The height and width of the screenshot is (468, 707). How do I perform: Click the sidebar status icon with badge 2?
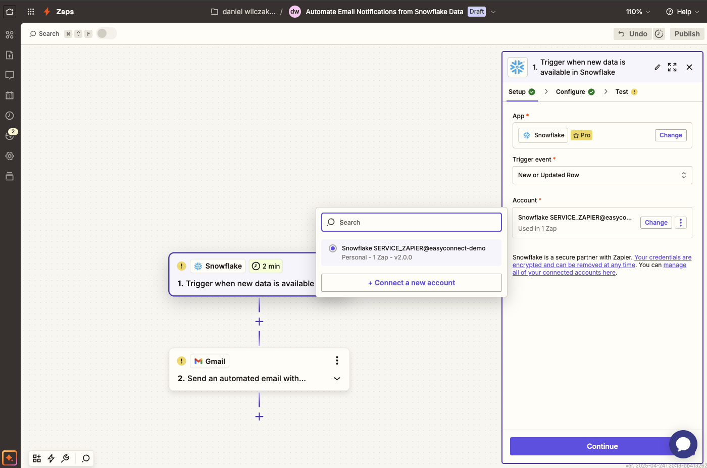pos(10,135)
